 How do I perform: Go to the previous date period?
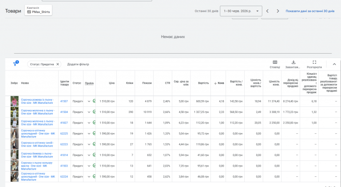[267, 11]
